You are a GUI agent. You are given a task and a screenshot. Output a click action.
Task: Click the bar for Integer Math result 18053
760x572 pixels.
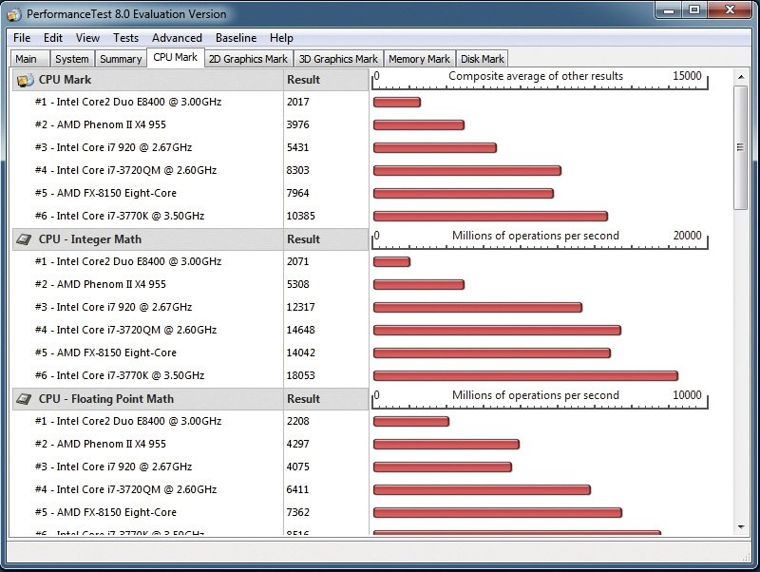click(x=526, y=375)
